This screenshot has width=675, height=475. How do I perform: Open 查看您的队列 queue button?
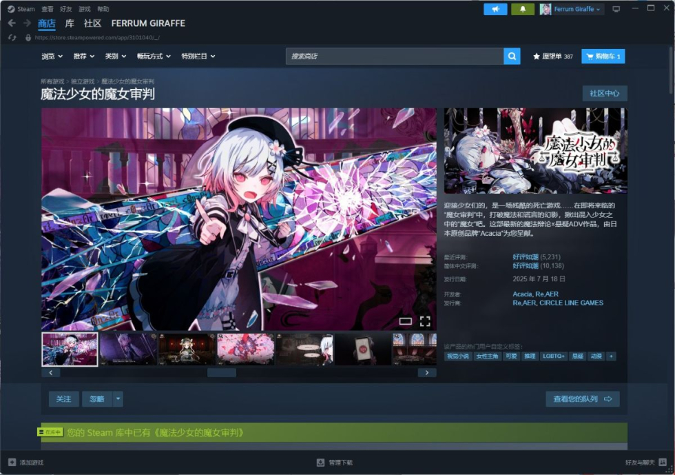(583, 399)
